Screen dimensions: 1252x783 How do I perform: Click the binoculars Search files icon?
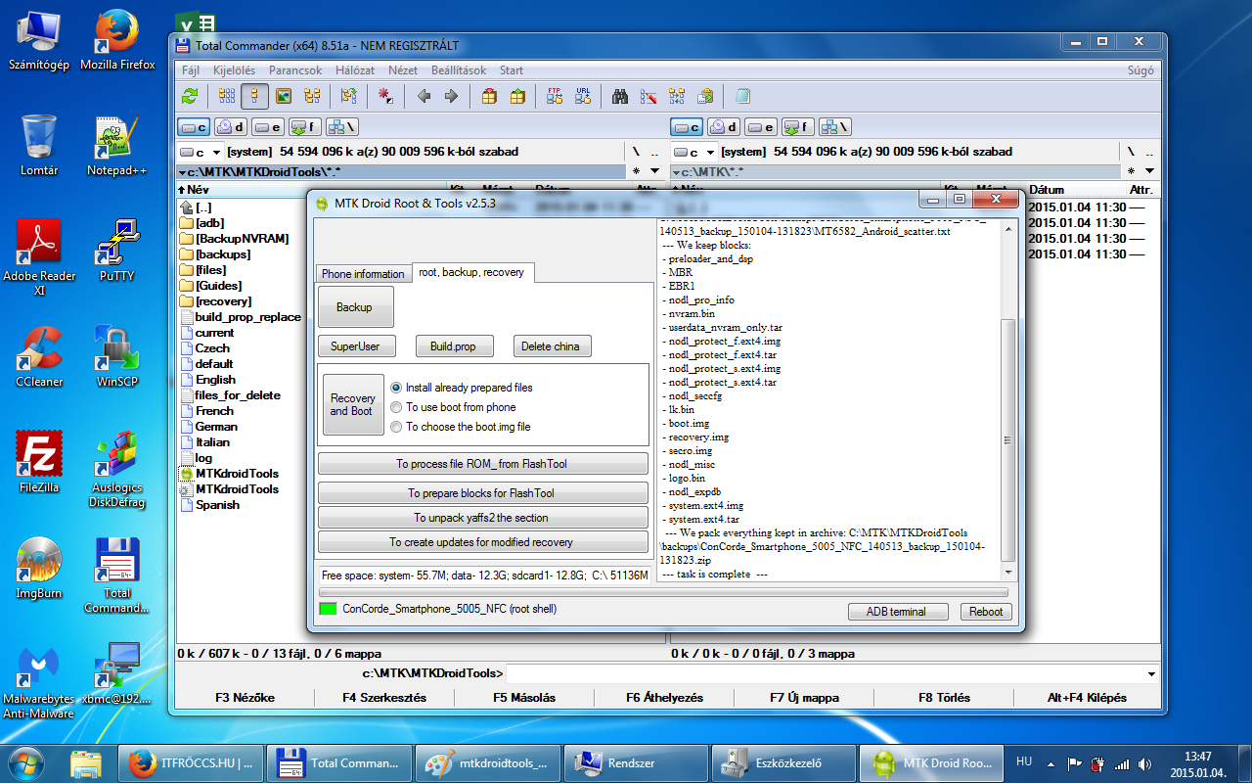[619, 96]
